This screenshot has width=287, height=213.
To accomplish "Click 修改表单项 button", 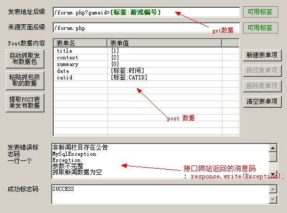I will point(262,71).
